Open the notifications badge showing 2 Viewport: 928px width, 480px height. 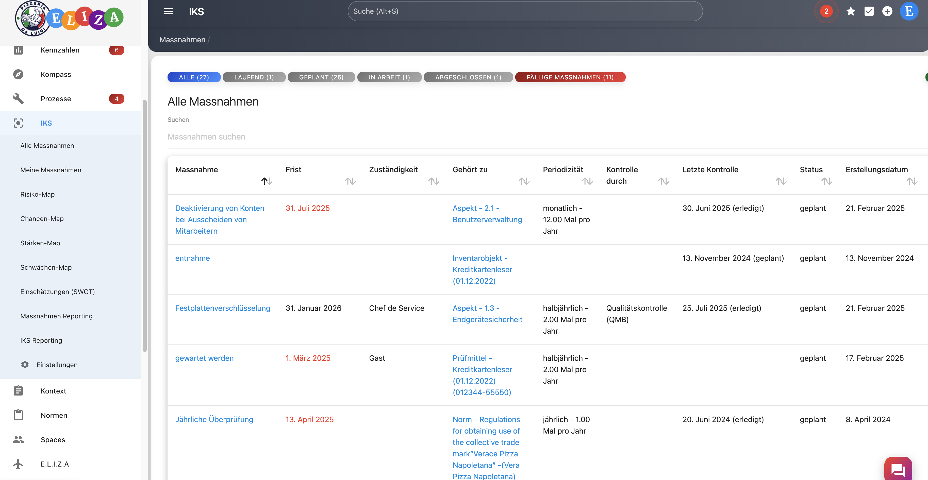pos(826,11)
